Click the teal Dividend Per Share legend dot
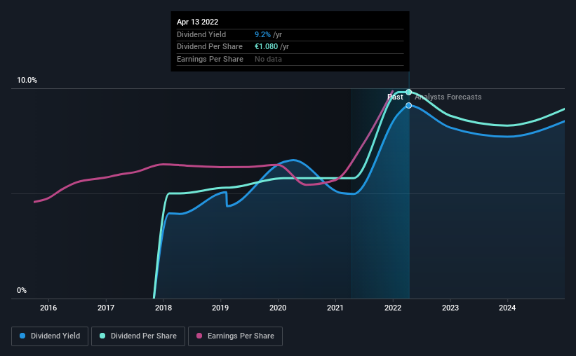This screenshot has width=576, height=356. pyautogui.click(x=102, y=336)
